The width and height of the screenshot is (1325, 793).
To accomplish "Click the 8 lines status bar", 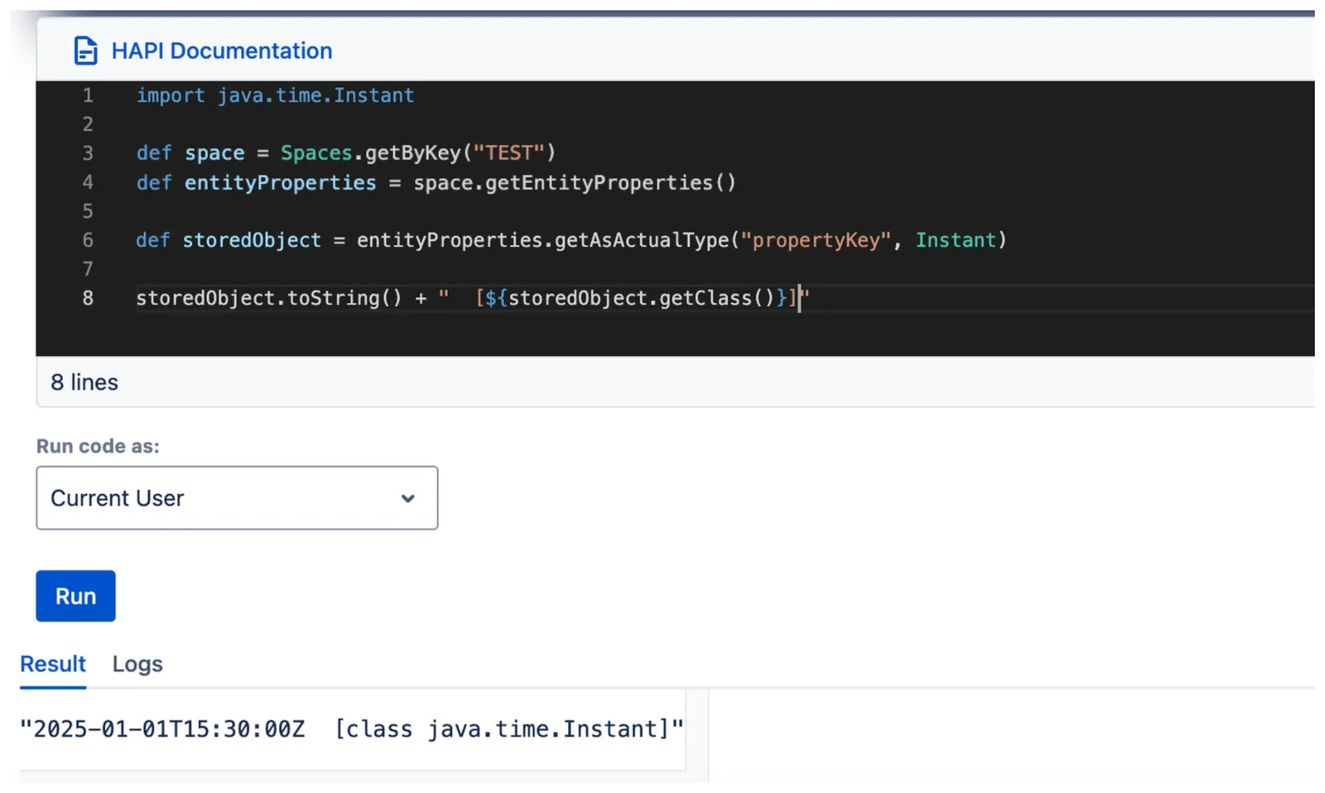I will [x=675, y=382].
